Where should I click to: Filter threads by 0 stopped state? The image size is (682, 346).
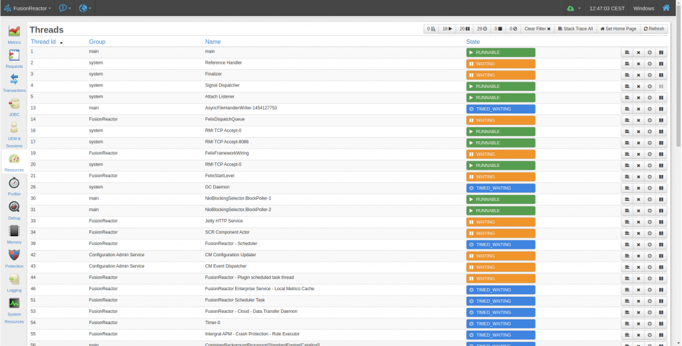click(x=498, y=29)
